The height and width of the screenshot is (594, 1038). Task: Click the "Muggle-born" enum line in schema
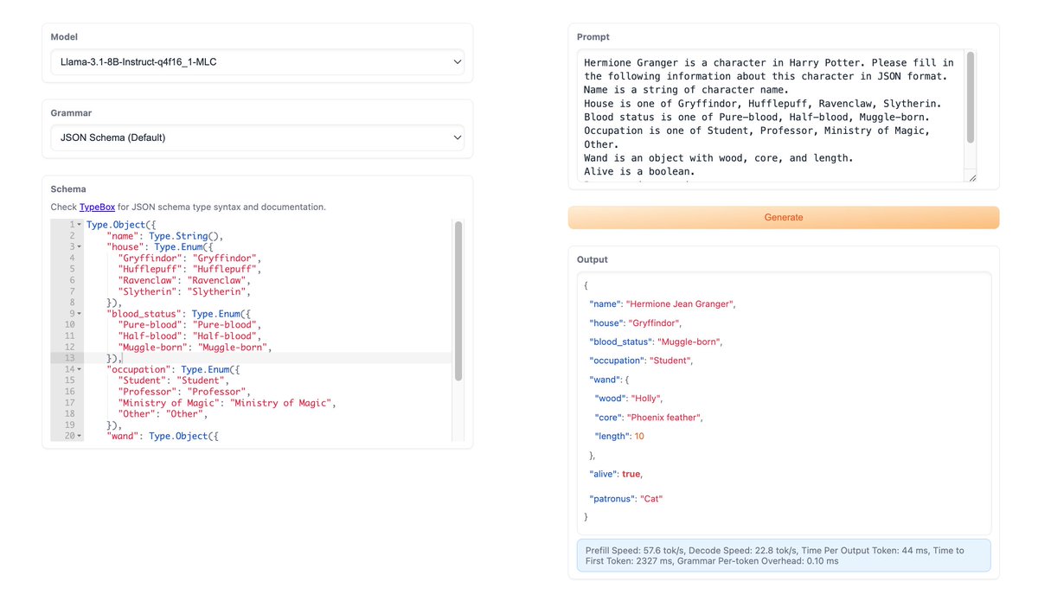[x=195, y=347]
